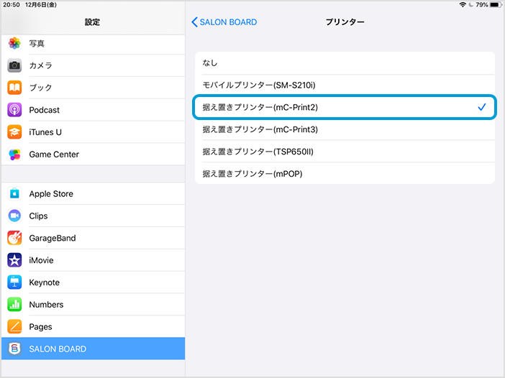Tap the Numbers app icon
The height and width of the screenshot is (378, 505).
coord(14,304)
